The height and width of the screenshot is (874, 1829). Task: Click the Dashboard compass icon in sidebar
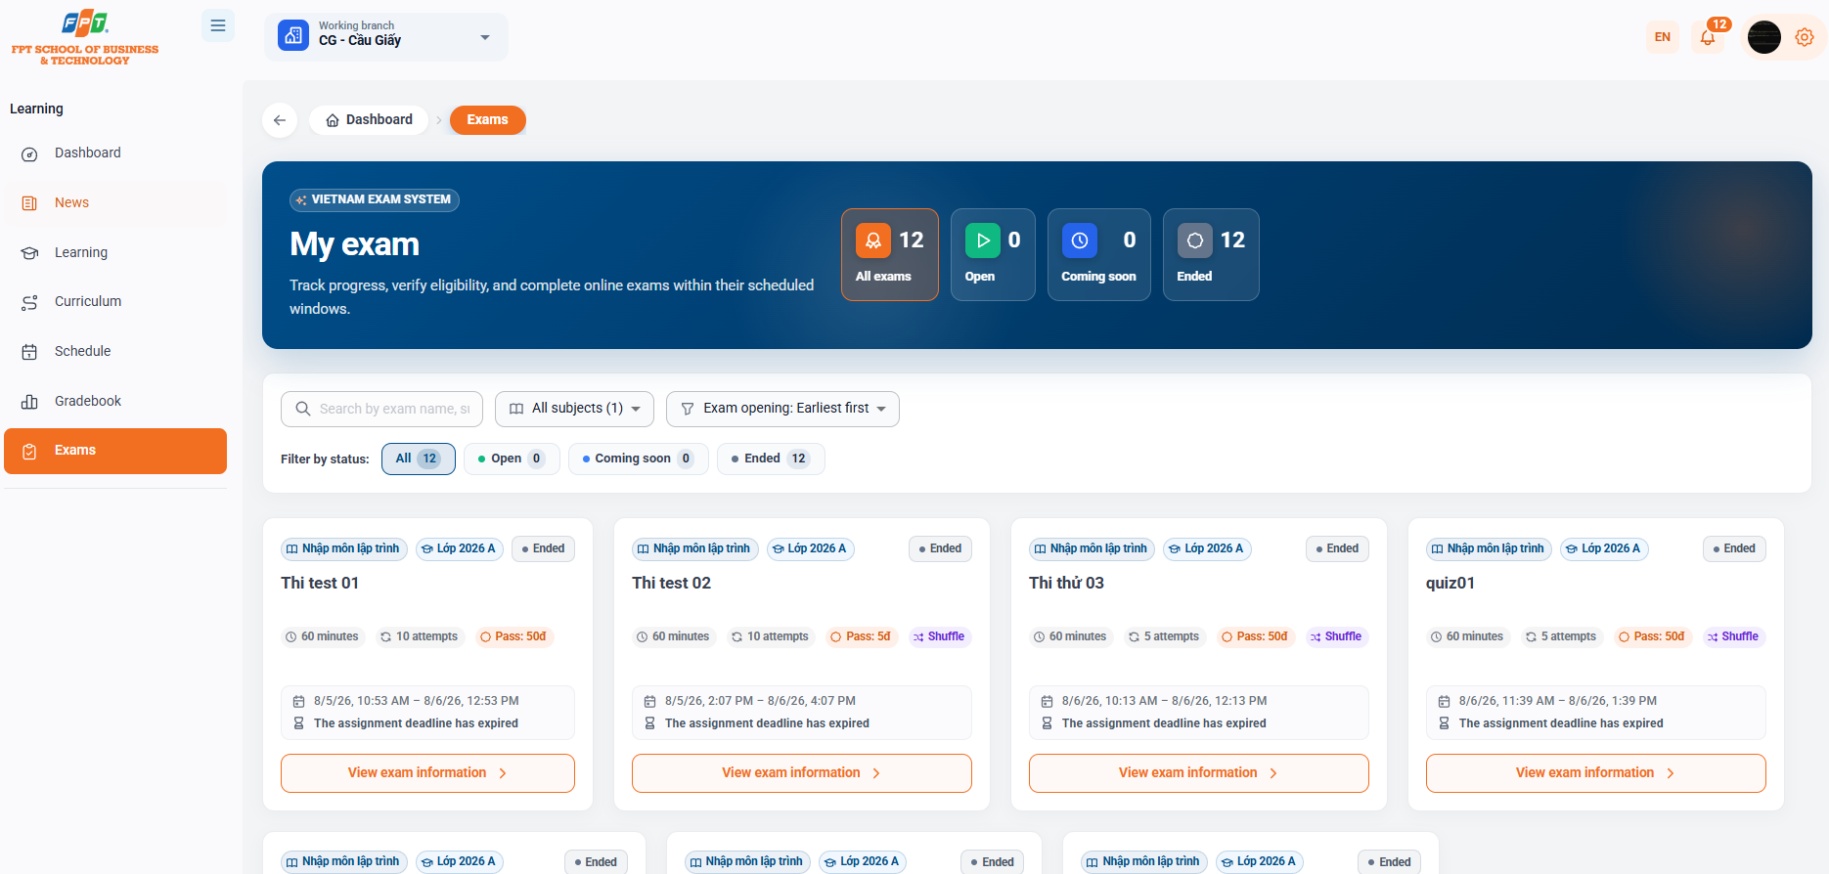pyautogui.click(x=29, y=154)
